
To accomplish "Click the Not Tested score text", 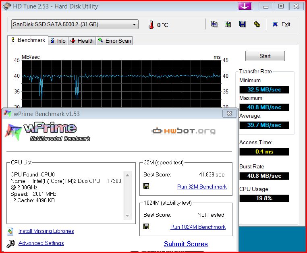I will click(211, 215).
